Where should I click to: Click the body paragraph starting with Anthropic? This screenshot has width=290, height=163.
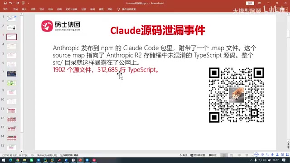coord(155,55)
